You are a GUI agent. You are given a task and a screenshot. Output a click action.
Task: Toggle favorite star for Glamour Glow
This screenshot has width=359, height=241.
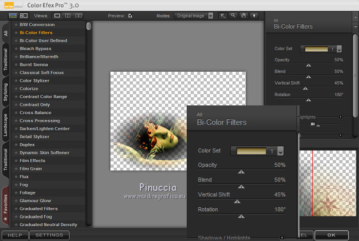pos(16,201)
